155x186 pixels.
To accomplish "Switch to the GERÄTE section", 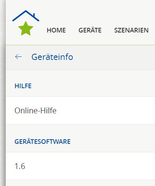I will [x=90, y=30].
